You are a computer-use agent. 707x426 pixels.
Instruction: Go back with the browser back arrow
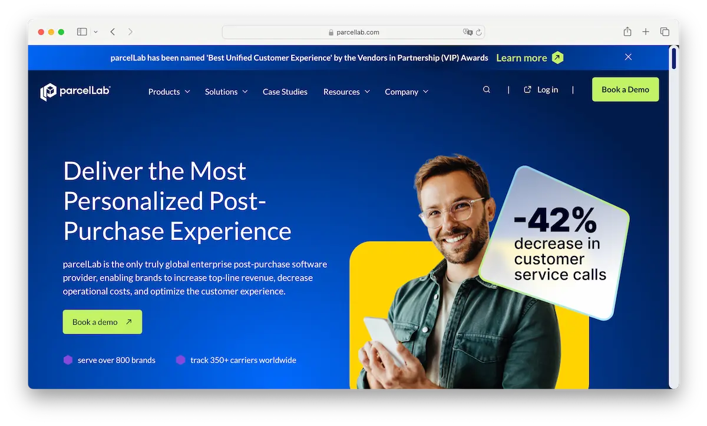pos(113,32)
